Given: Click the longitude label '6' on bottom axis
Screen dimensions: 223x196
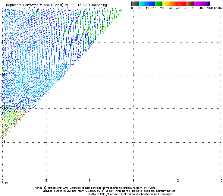Looking at the screenshot, I should (x=90, y=181).
